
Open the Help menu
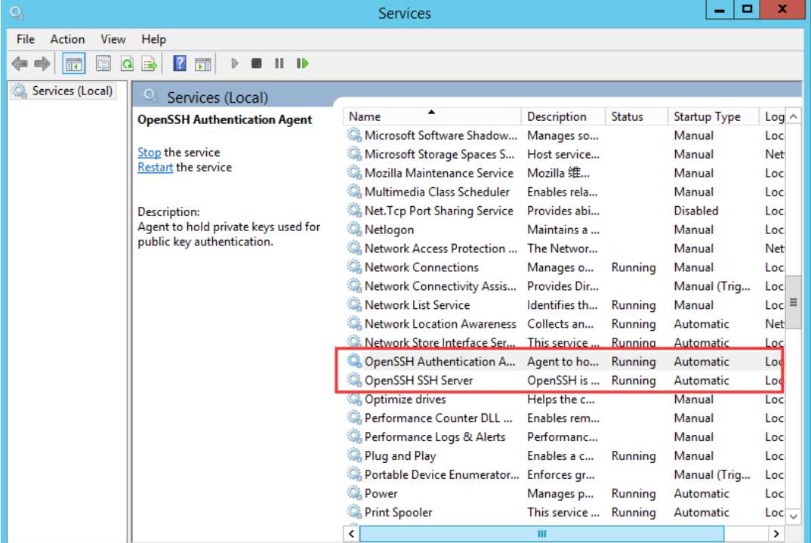153,39
